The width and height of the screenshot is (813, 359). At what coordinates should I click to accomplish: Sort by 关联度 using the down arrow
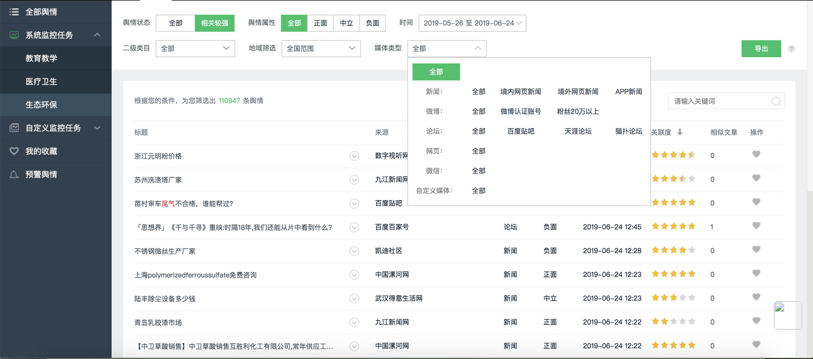tap(680, 132)
